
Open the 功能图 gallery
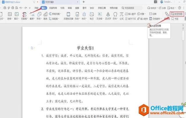point(24,16)
